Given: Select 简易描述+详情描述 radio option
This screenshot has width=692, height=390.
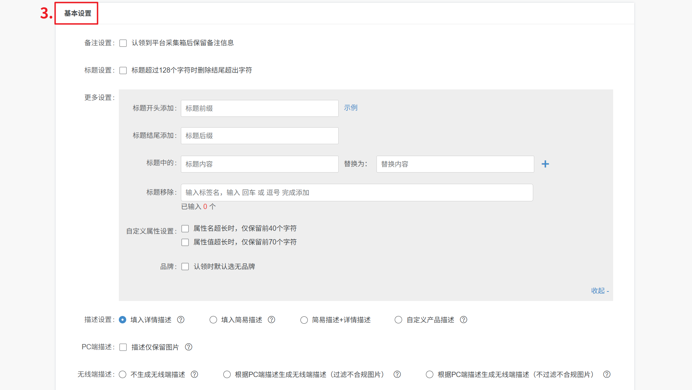Looking at the screenshot, I should coord(304,320).
